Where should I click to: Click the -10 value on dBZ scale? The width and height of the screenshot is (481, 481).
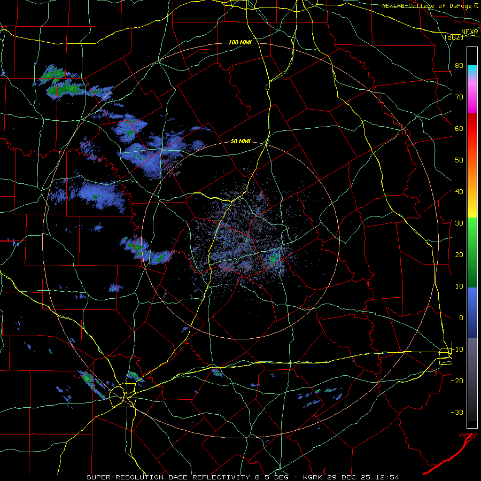457,349
